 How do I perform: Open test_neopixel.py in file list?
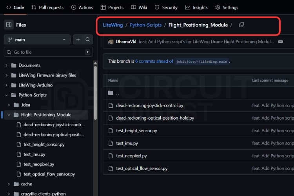131,156
